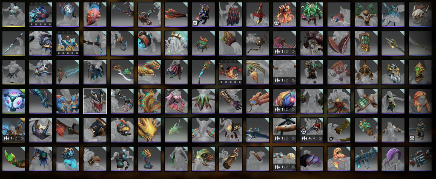The height and width of the screenshot is (179, 436).
Task: Select the golden mask with green gem
Action: 420,72
